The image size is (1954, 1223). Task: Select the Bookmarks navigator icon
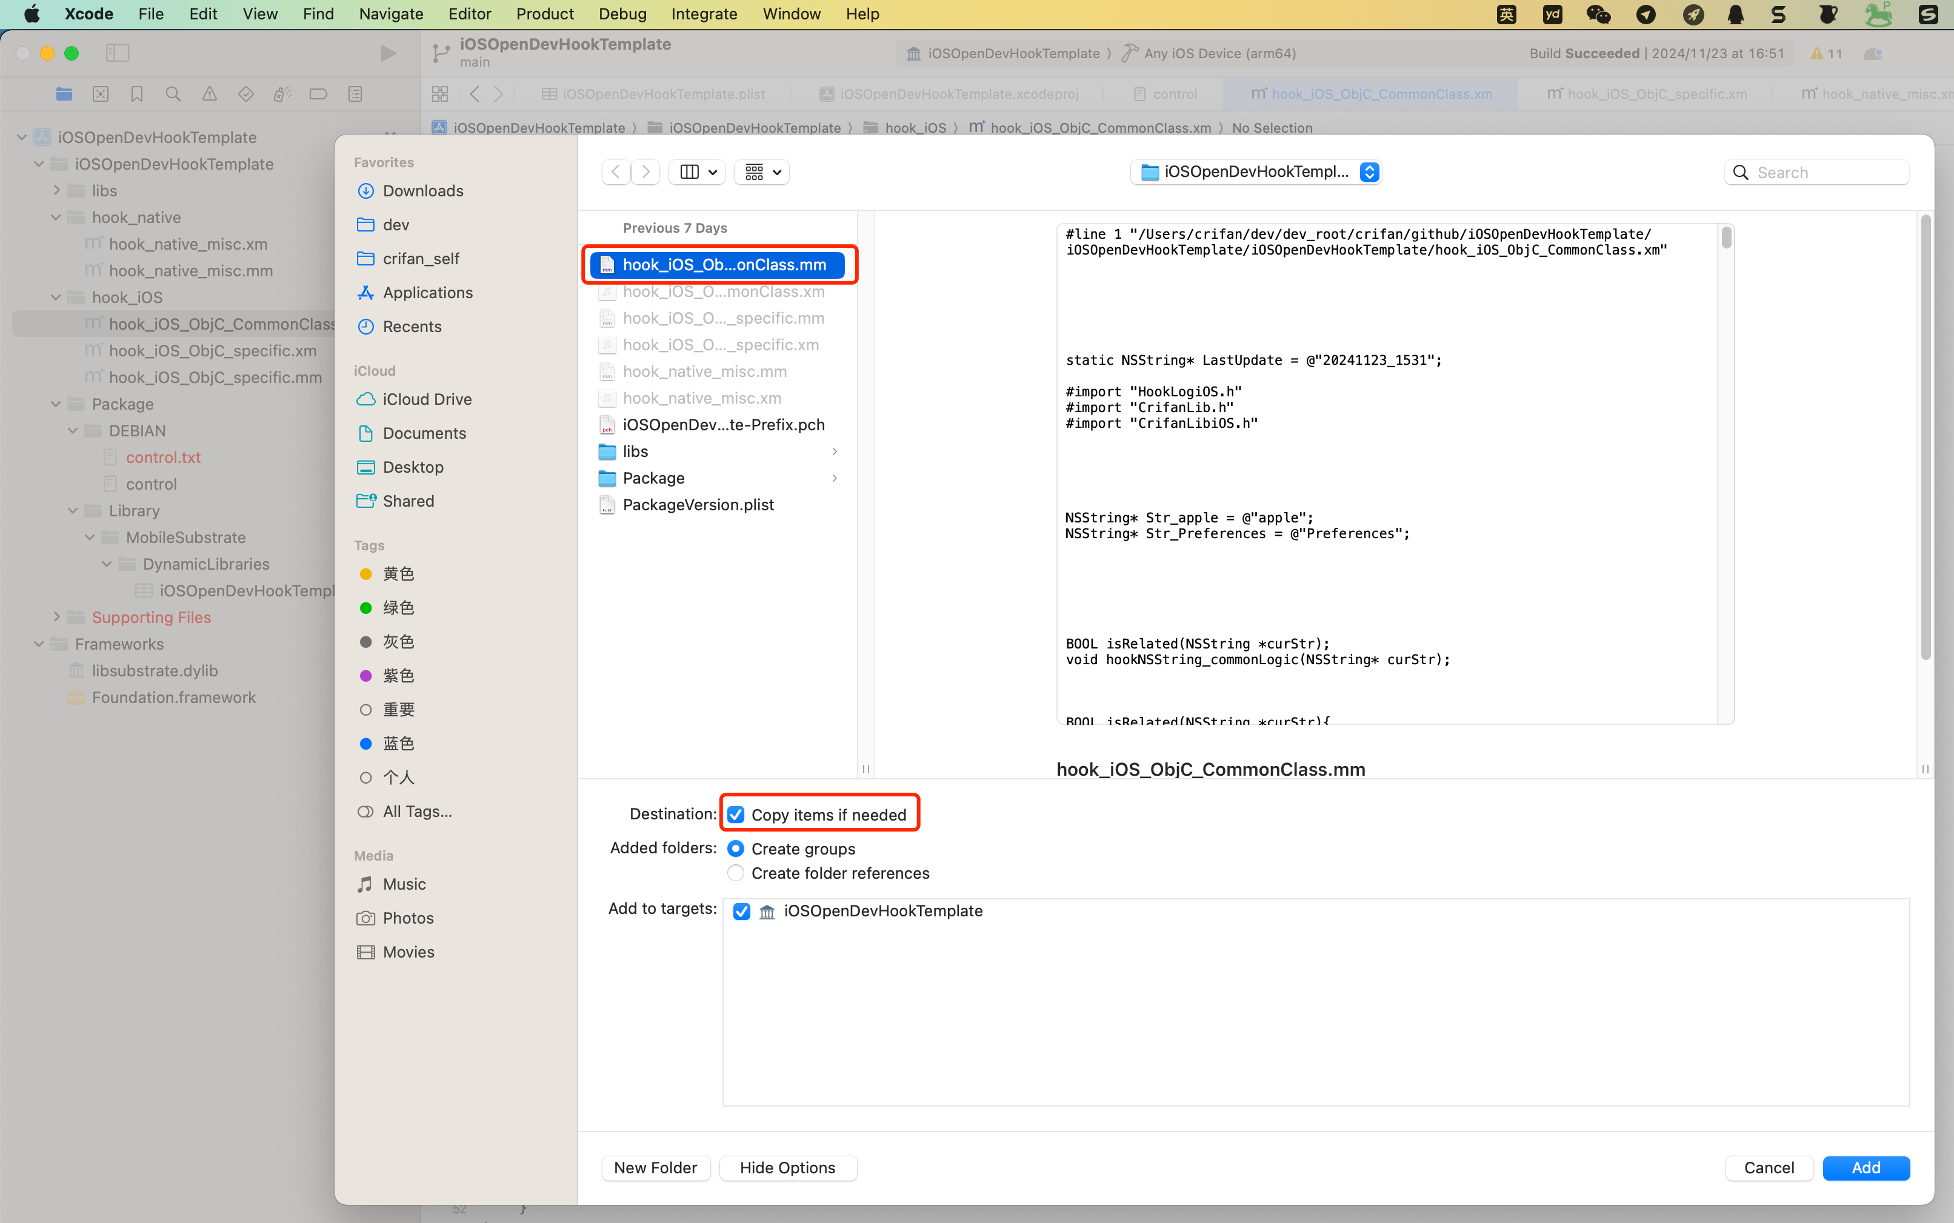tap(137, 94)
